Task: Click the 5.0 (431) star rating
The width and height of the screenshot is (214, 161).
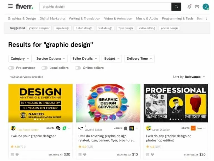Action: click(86, 147)
